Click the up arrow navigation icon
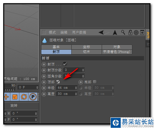The height and width of the screenshot is (128, 154). point(115,32)
